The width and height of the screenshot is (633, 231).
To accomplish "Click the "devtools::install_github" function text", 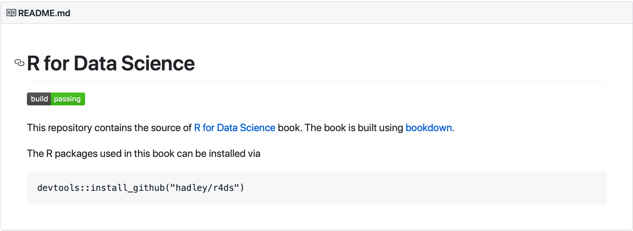I will click(x=101, y=188).
